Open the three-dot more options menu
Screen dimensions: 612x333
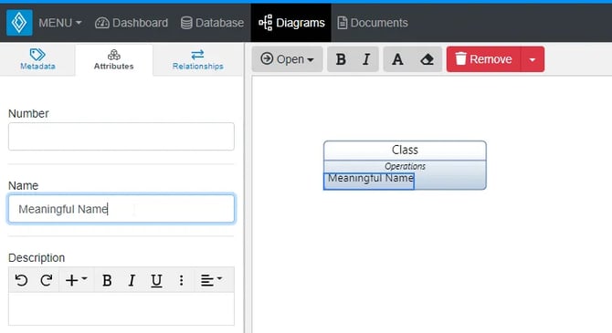coord(181,280)
